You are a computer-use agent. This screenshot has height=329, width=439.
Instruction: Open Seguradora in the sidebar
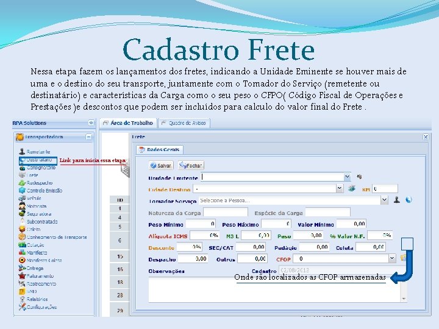point(35,214)
